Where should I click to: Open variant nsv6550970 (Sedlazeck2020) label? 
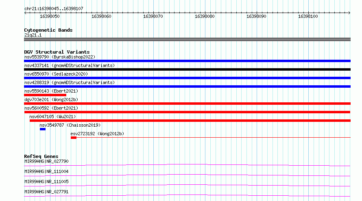(56, 74)
